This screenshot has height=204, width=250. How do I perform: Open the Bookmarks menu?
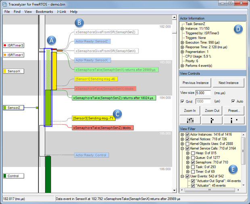[x=44, y=12]
